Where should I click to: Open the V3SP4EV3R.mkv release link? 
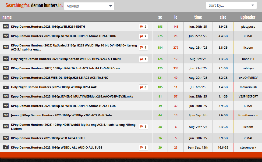tap(72, 96)
